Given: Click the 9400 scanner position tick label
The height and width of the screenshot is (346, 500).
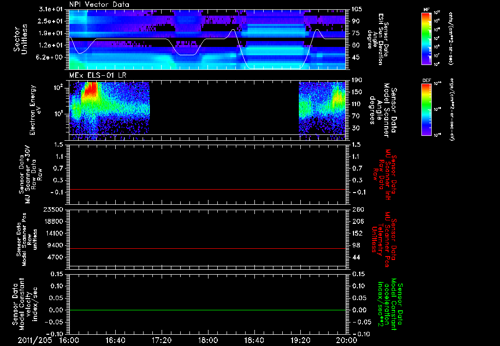Looking at the screenshot, I should 55,245.
